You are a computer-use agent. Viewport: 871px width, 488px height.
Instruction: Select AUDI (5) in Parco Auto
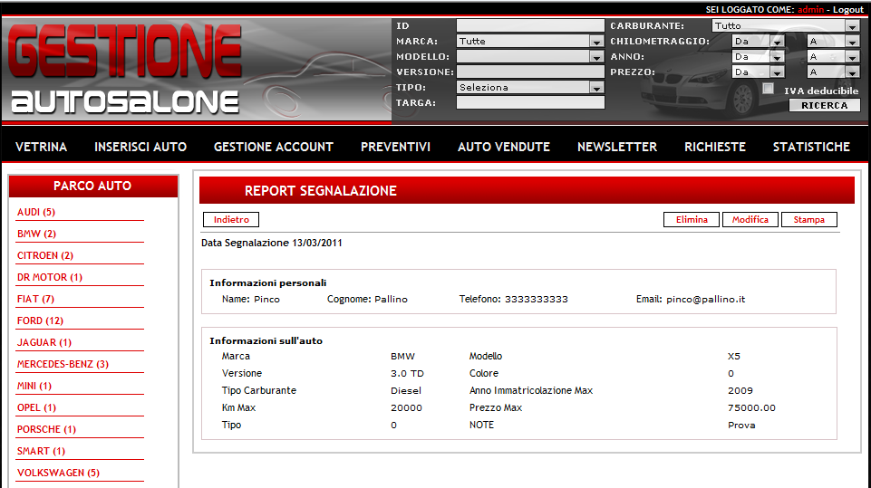click(x=36, y=212)
